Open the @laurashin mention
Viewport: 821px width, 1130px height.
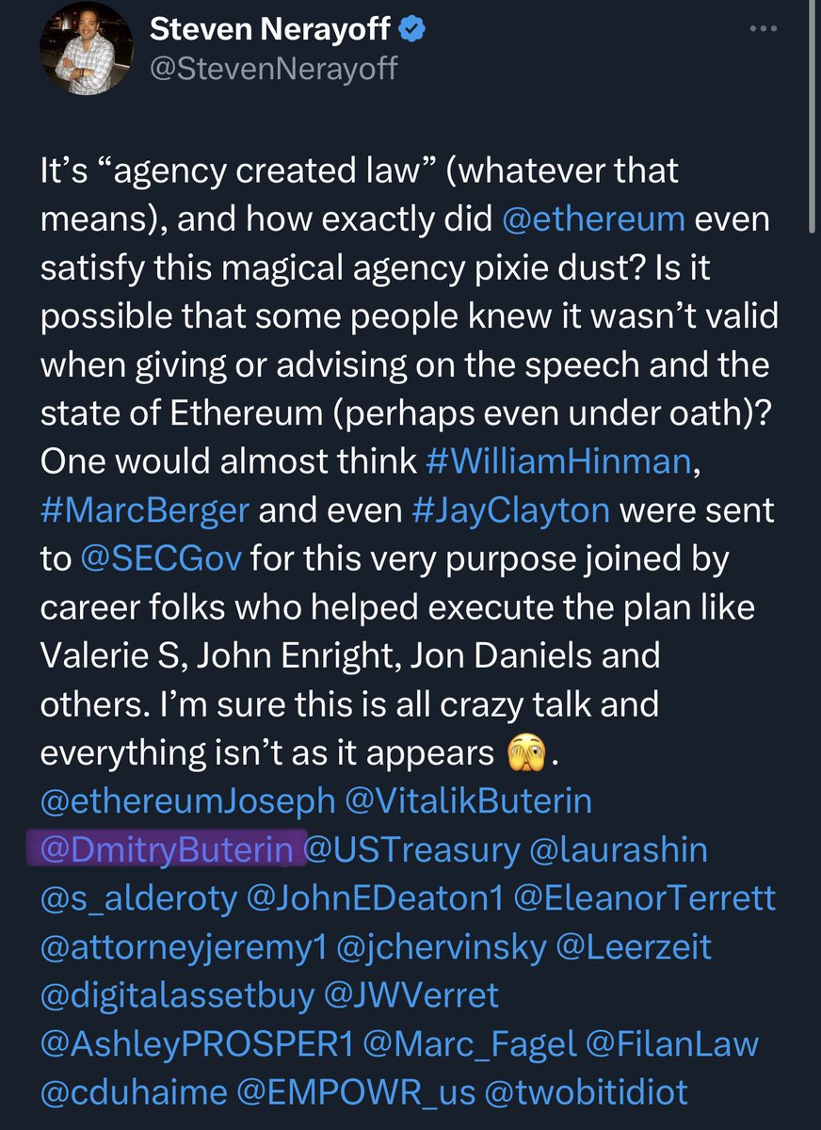620,850
